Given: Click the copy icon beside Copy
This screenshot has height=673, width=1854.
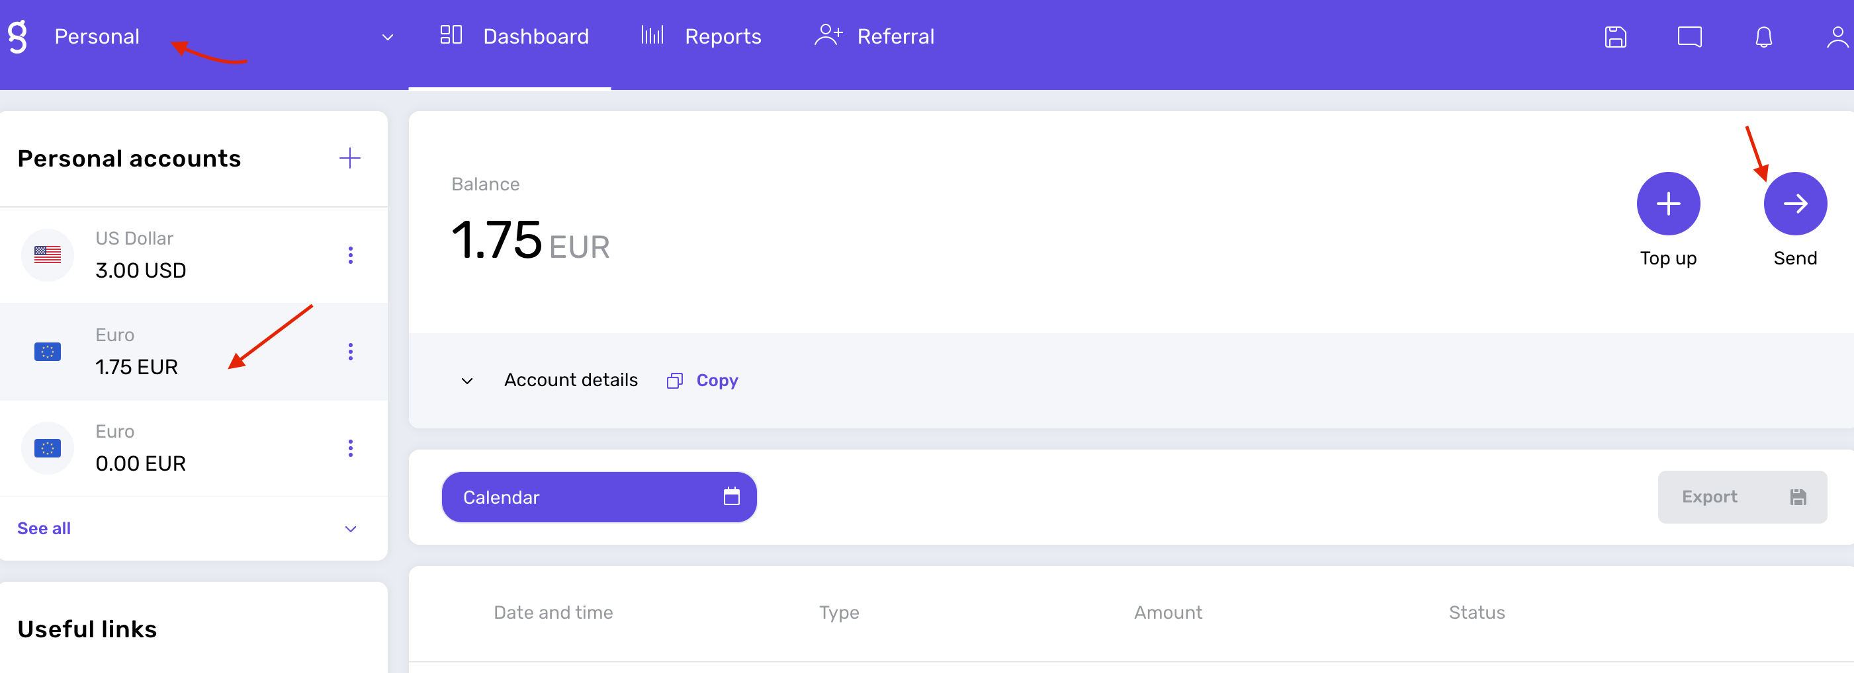Looking at the screenshot, I should (x=674, y=380).
